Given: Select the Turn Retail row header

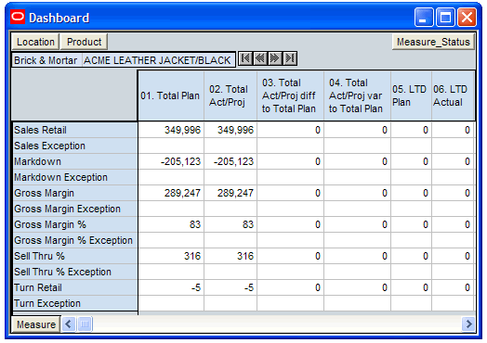Looking at the screenshot, I should (x=74, y=287).
